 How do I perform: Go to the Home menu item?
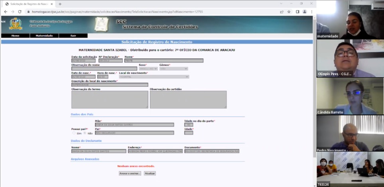click(15, 36)
